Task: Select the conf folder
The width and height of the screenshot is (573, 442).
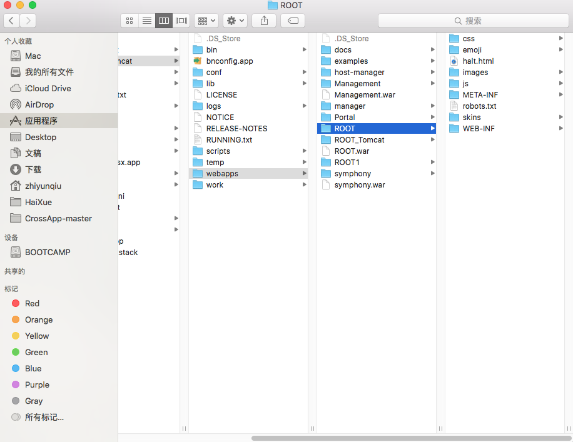Action: point(248,73)
